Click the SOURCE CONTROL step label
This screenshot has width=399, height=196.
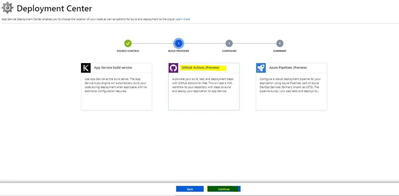pyautogui.click(x=128, y=51)
